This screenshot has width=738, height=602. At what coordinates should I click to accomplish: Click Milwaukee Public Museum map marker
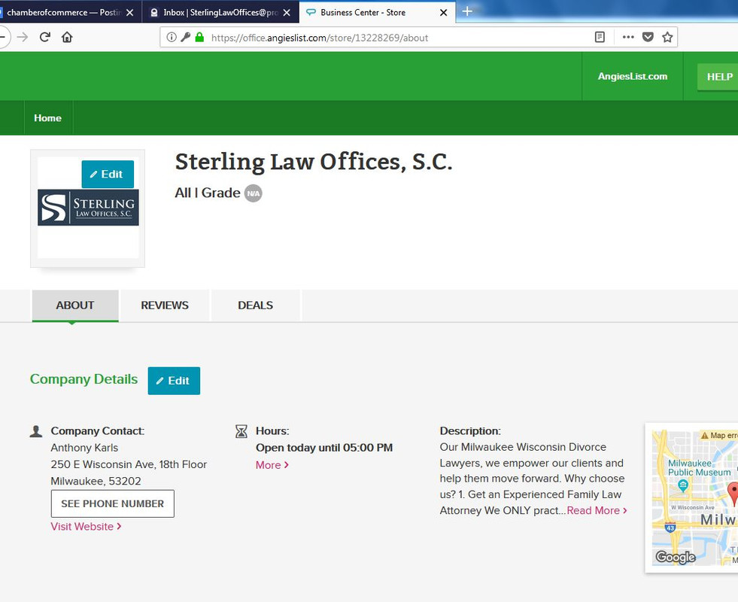click(x=683, y=485)
